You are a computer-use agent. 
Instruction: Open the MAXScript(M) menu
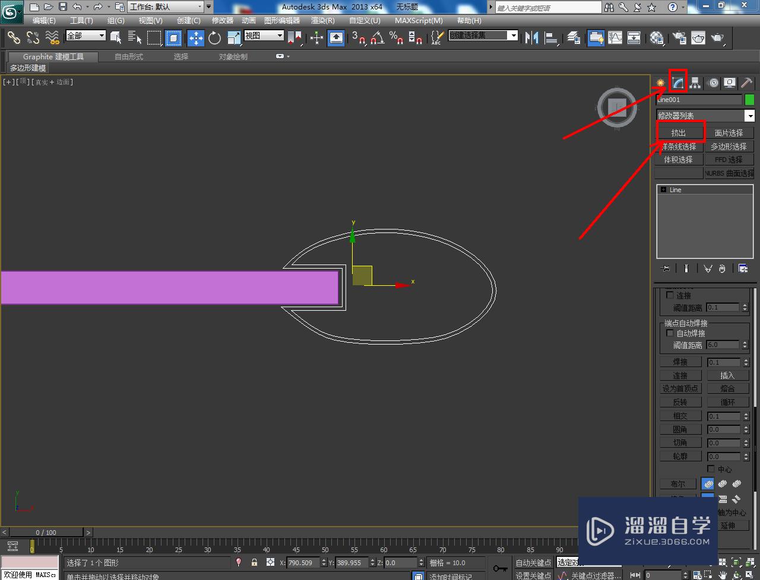pos(419,21)
